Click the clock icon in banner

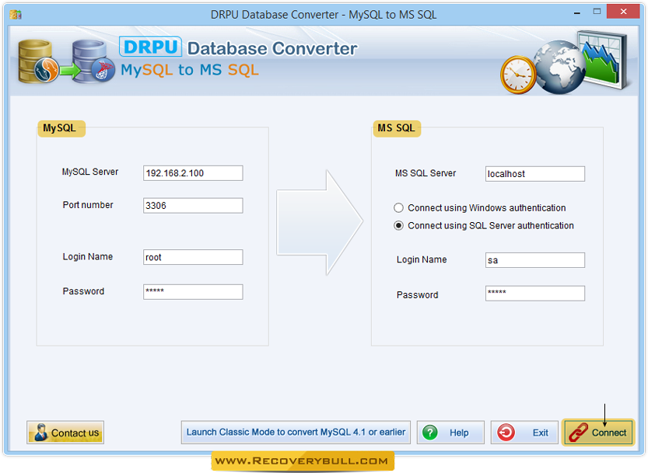click(518, 75)
